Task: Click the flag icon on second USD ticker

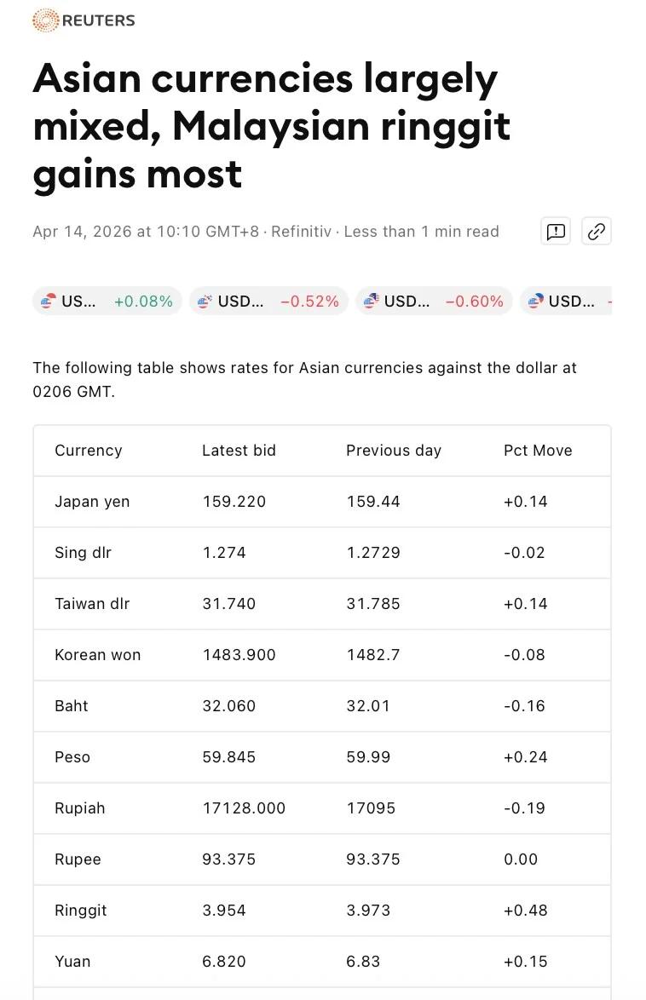Action: (x=204, y=301)
